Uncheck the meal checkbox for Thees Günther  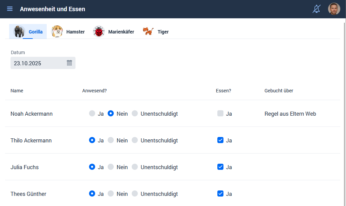pos(220,194)
